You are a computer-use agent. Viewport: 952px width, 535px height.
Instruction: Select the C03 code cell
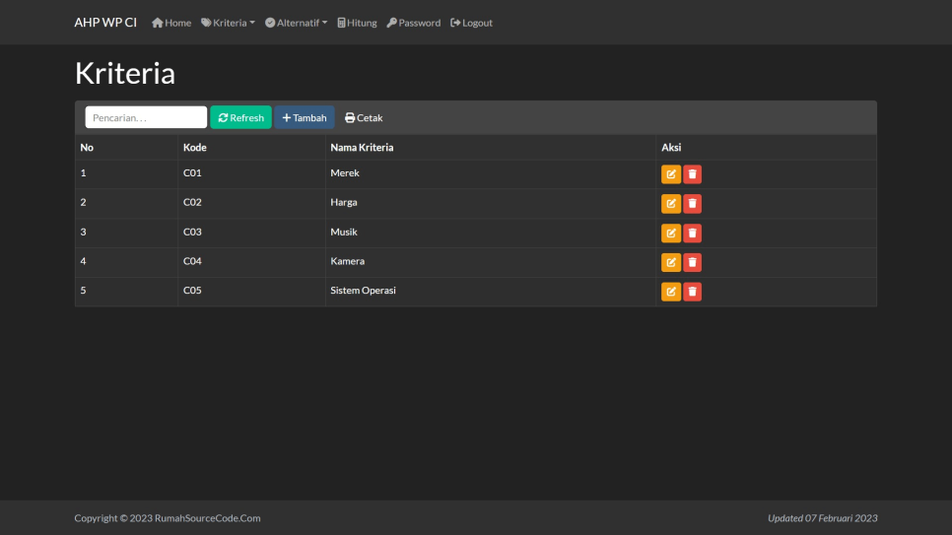[x=251, y=233]
